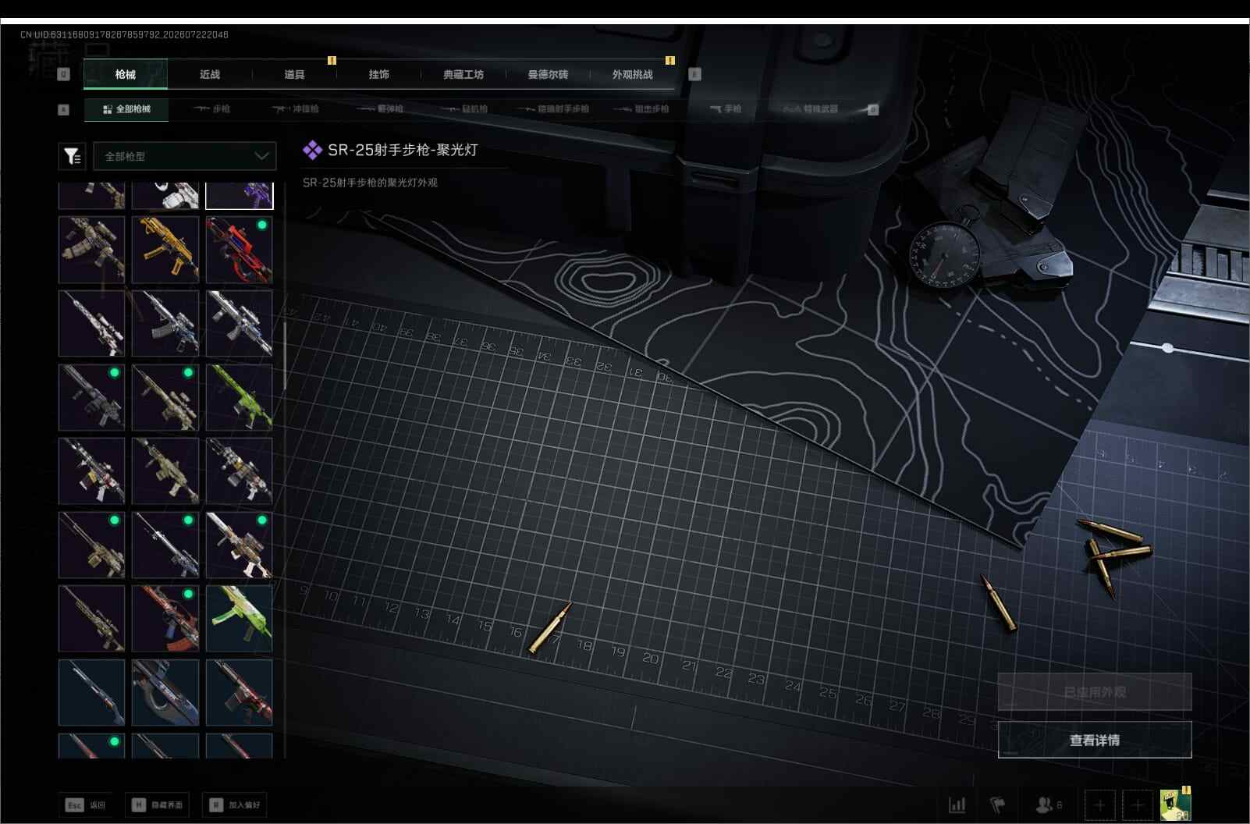Screen dimensions: 1250x824
Task: Expand the 全部枪型 dropdown
Action: pyautogui.click(x=185, y=156)
